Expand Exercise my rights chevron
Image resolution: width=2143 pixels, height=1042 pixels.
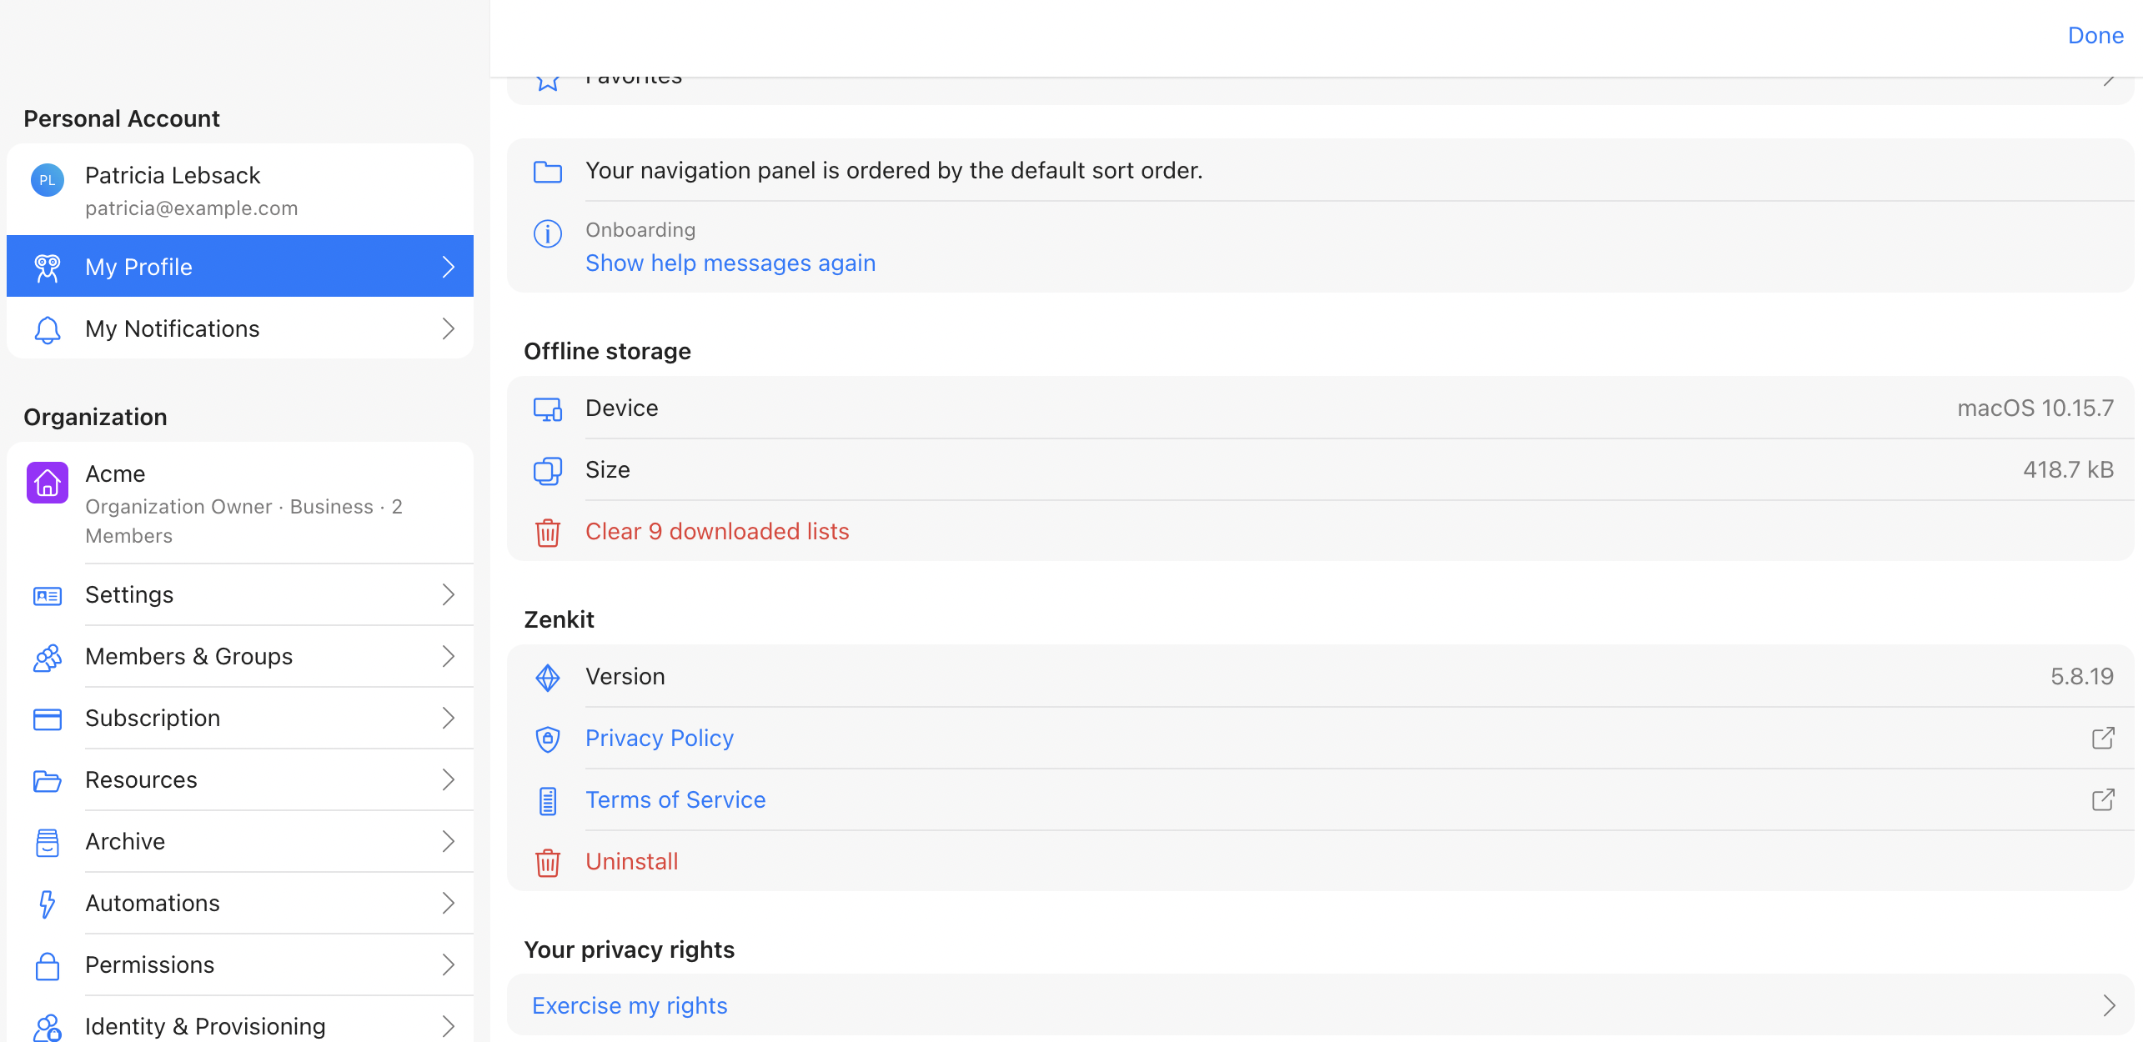pos(2109,1005)
